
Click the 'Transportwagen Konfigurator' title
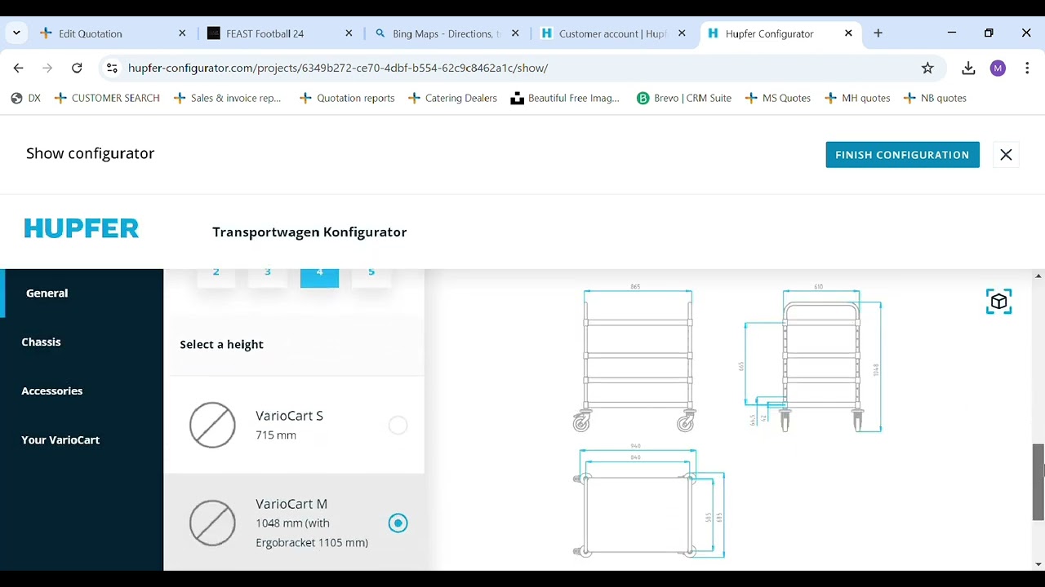point(309,232)
